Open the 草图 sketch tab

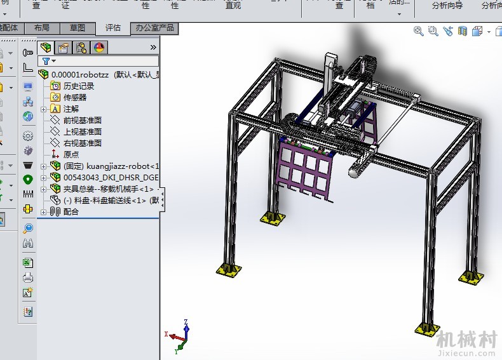point(78,28)
